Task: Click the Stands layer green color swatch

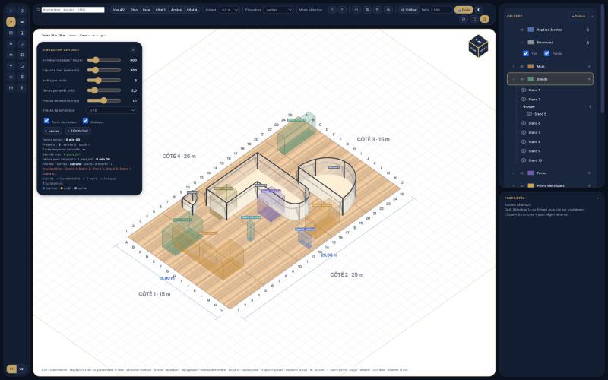Action: pos(530,79)
